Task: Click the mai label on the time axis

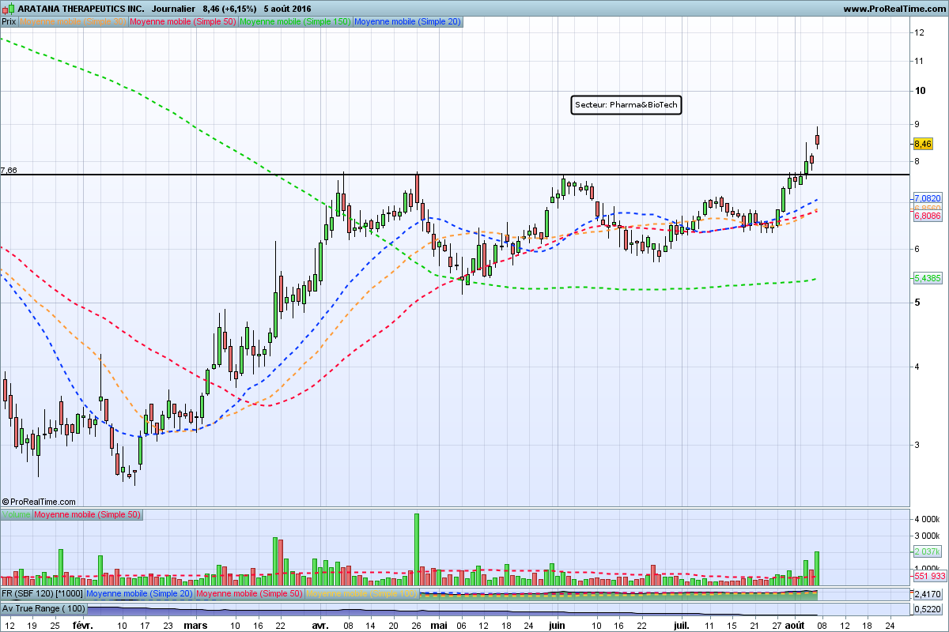Action: tap(439, 624)
